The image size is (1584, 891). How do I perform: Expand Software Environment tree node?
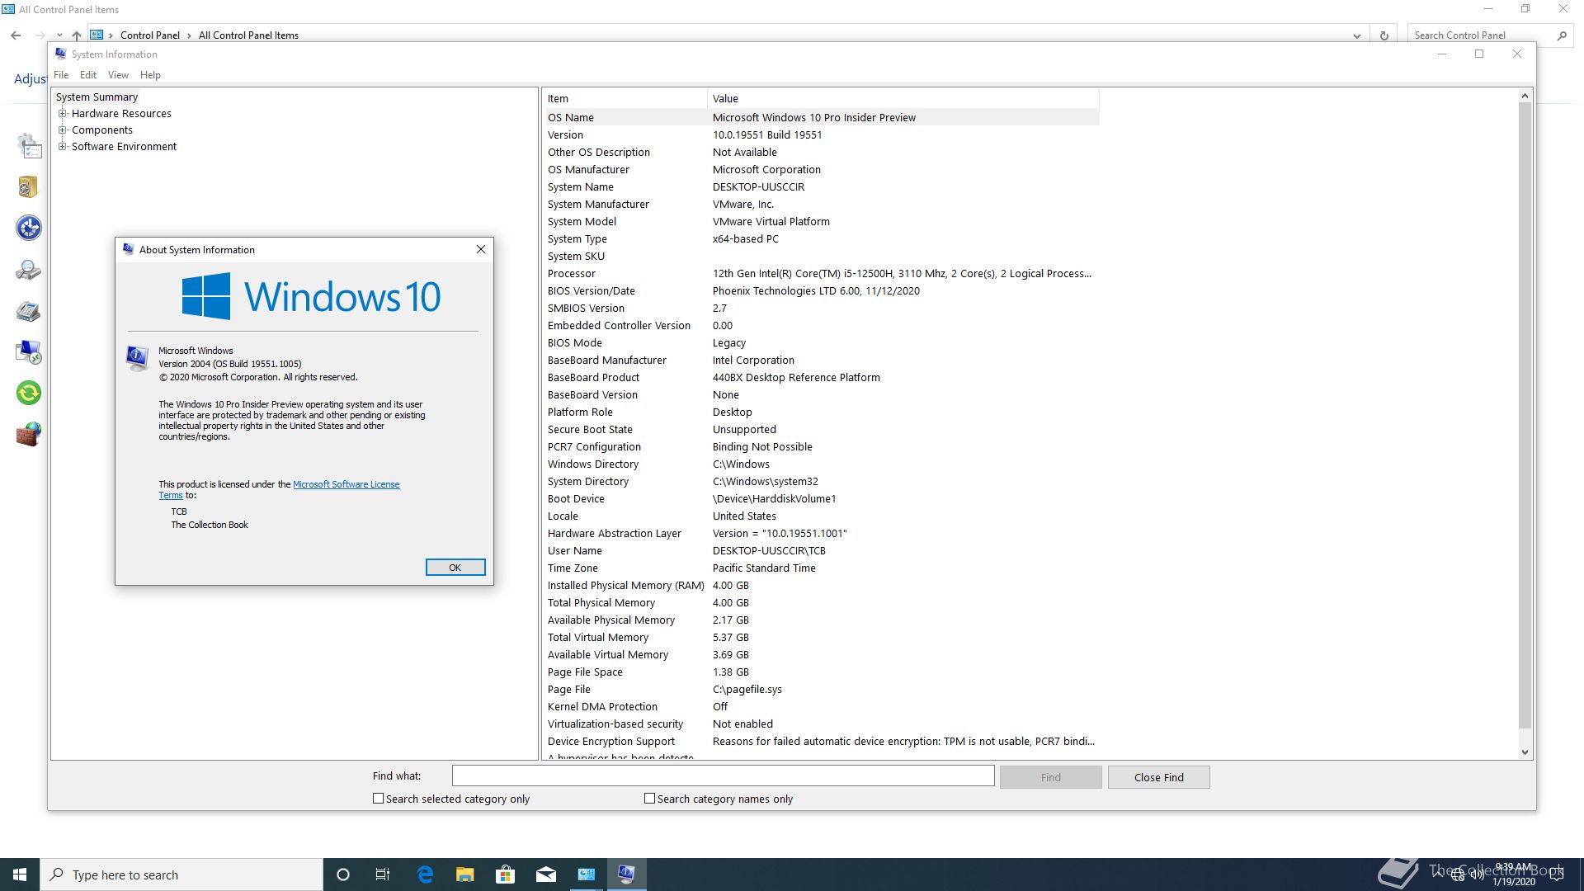(62, 147)
